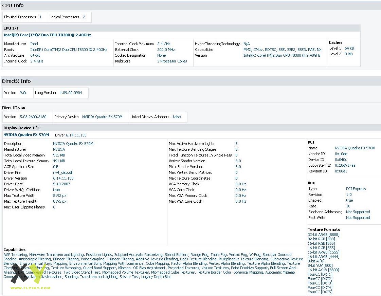Click the Display Device 1/1 header bar
Viewport: 381px width, 296px height.
click(21, 128)
